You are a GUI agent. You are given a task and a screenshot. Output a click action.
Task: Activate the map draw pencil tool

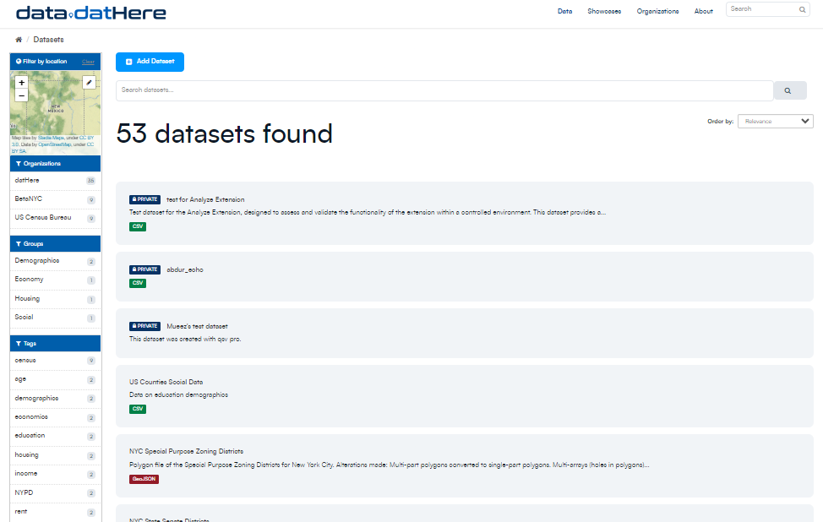[90, 83]
